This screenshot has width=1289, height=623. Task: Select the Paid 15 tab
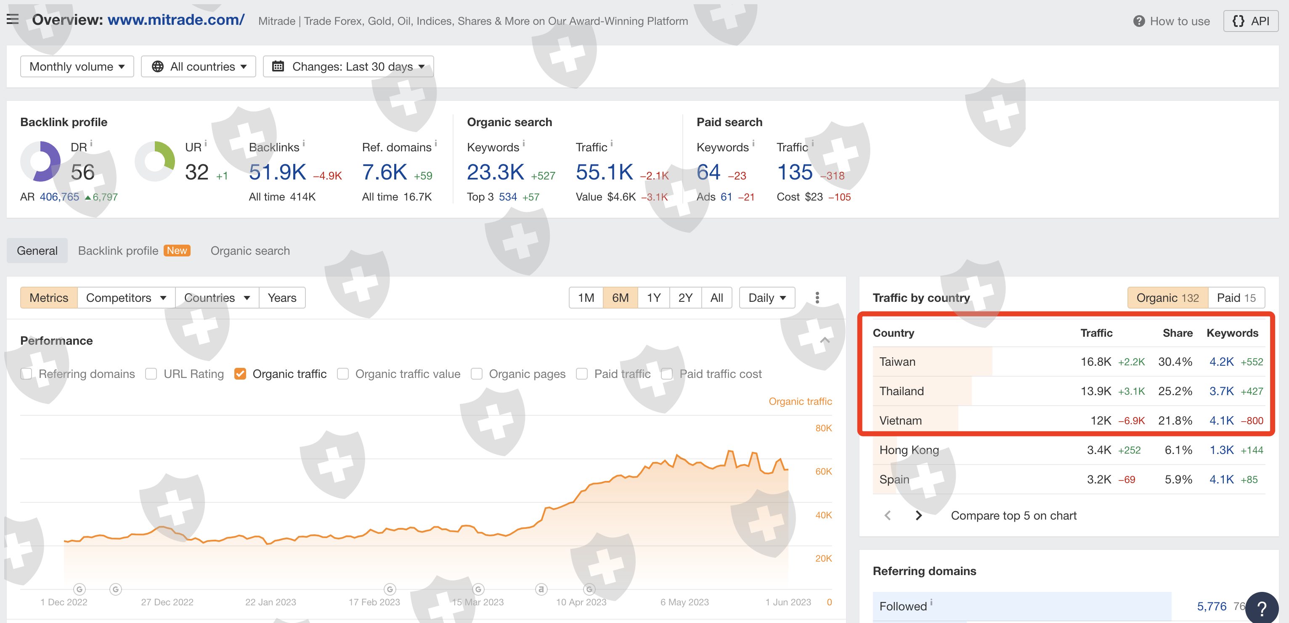tap(1236, 298)
